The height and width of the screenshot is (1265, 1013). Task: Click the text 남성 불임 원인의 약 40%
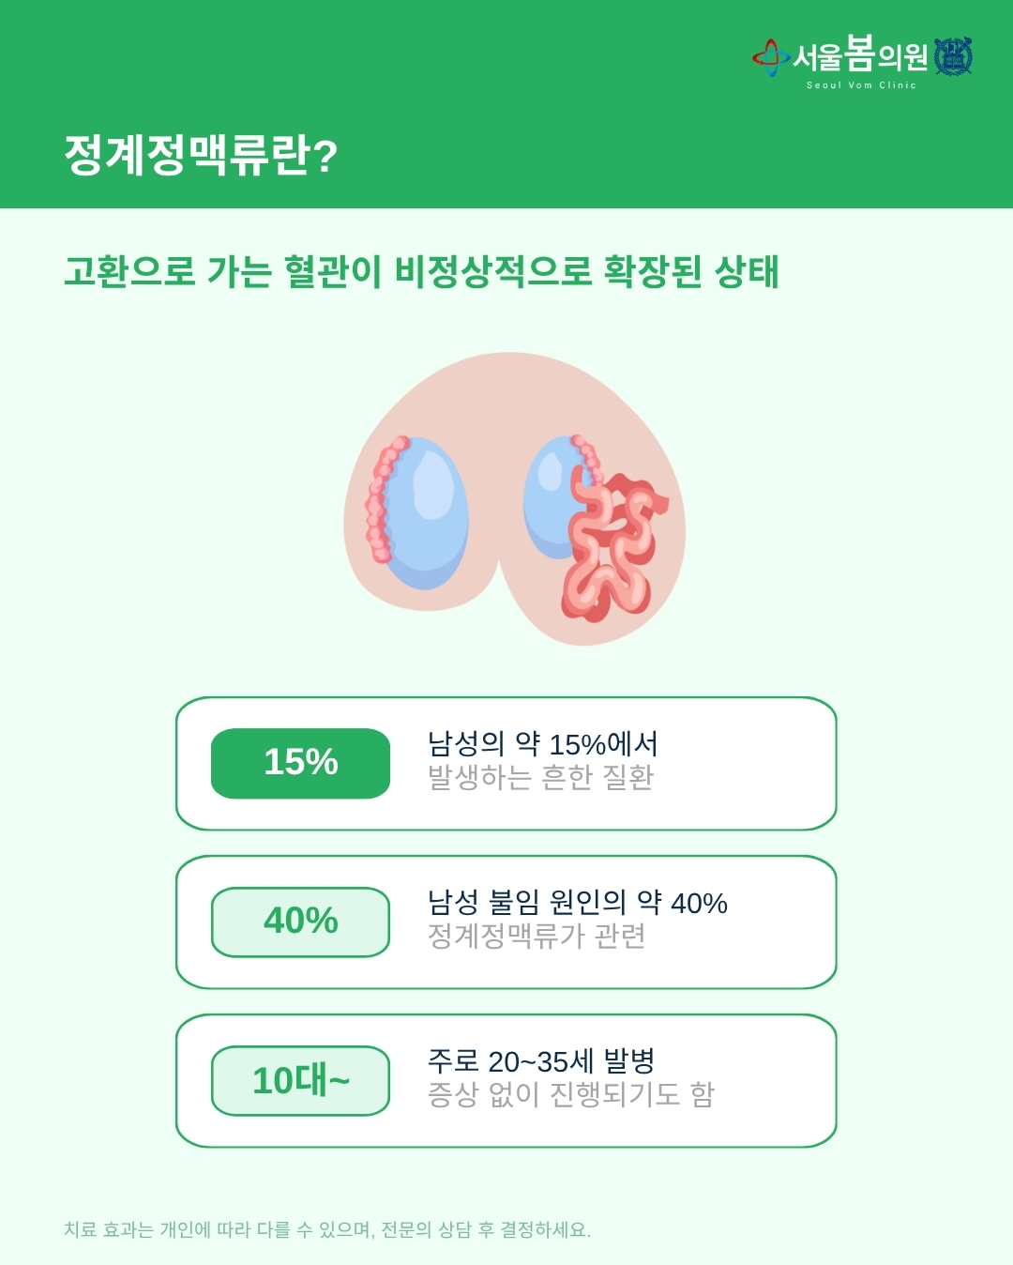[578, 903]
